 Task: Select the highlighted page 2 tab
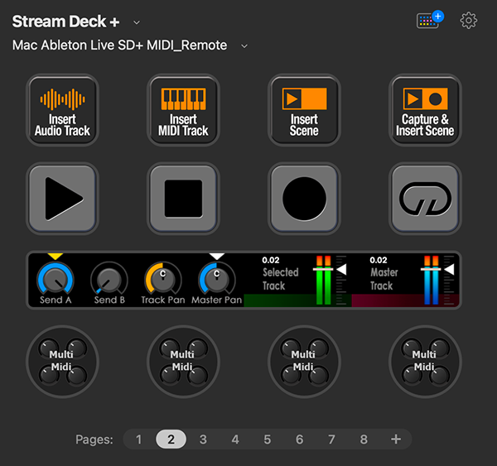pos(171,440)
